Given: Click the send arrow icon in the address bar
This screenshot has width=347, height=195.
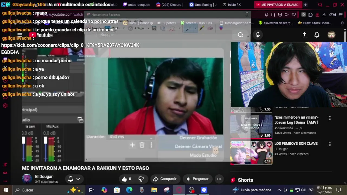Looking at the screenshot, I should tap(287, 15).
